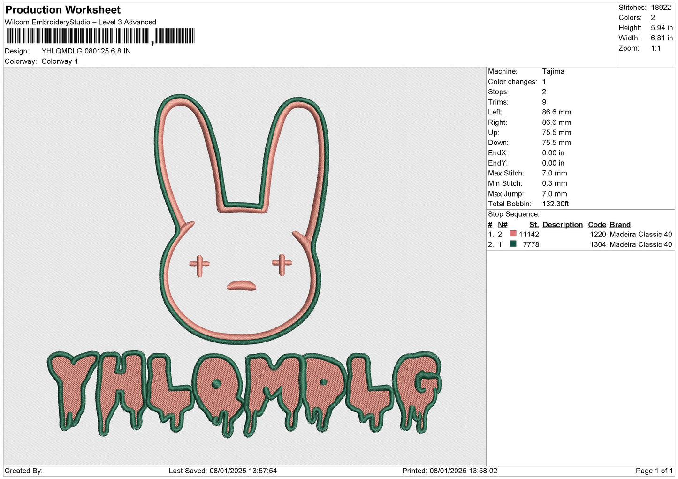Click 'Madeira Classic 40' in row 1
Screen dimensions: 678x479
pos(641,234)
